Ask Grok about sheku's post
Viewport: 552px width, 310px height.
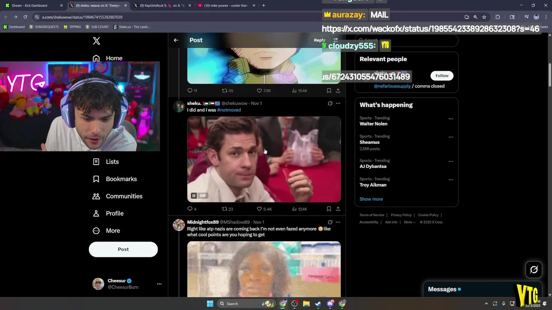[x=330, y=103]
